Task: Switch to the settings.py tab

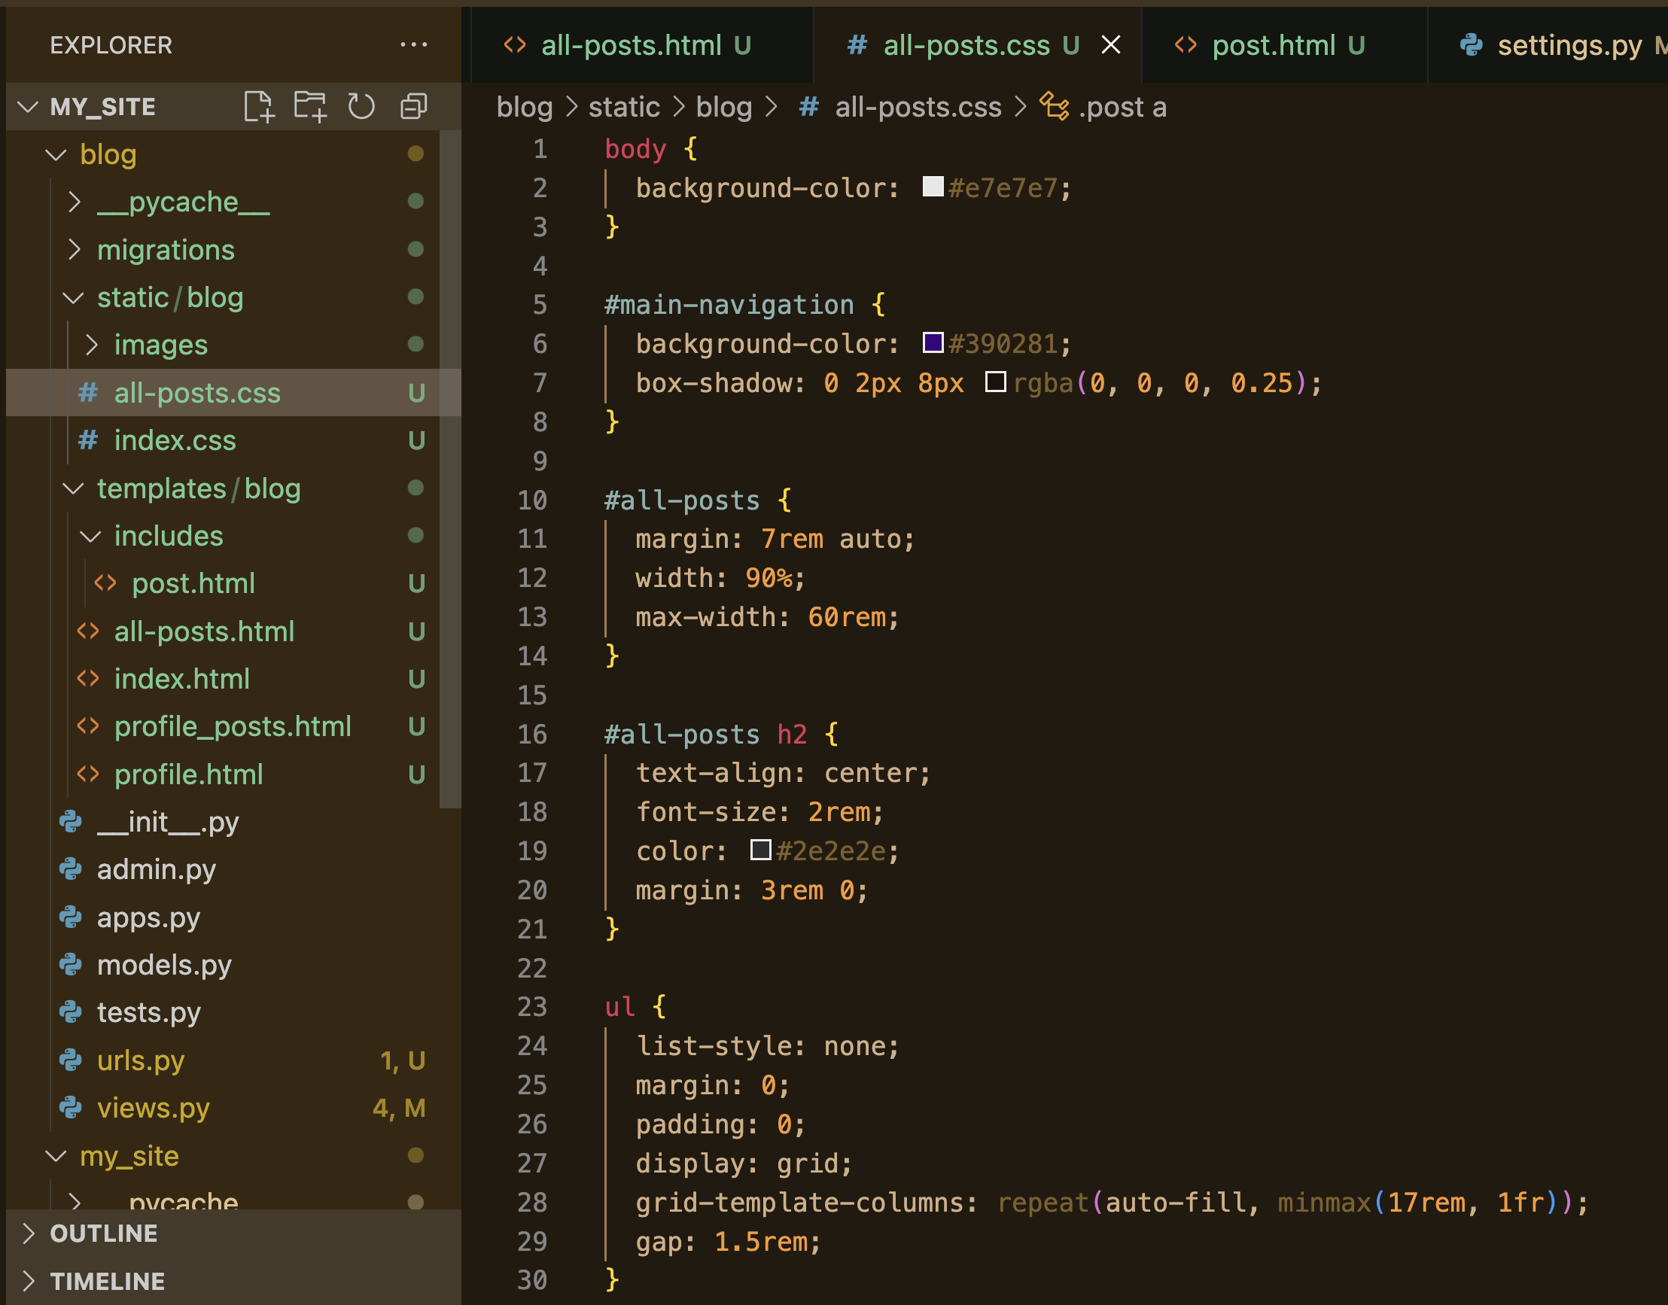Action: (x=1568, y=45)
